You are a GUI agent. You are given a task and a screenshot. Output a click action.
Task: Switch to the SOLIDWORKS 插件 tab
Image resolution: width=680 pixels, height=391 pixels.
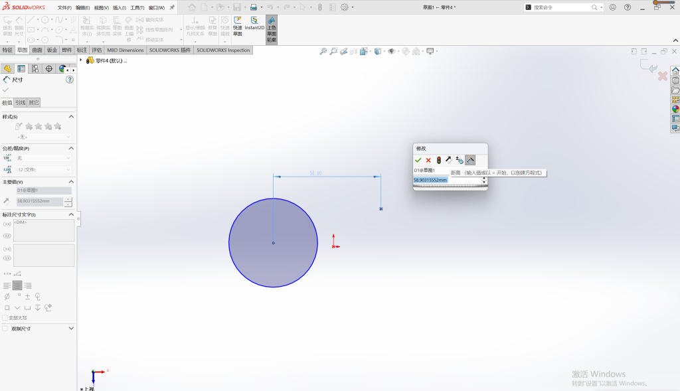point(170,50)
